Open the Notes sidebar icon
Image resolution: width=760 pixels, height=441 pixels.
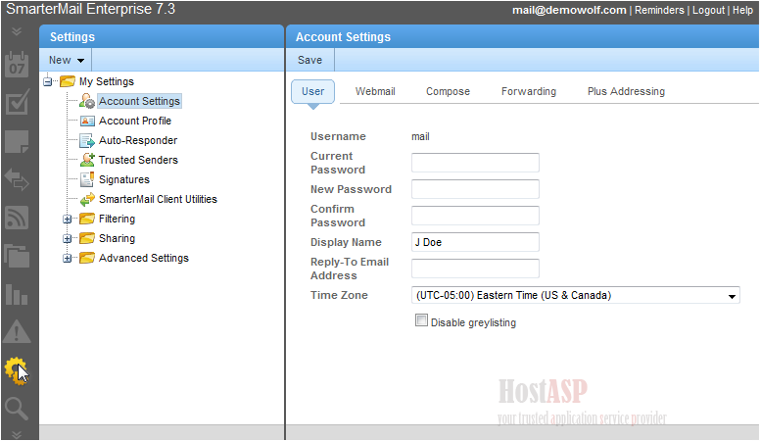pos(17,142)
